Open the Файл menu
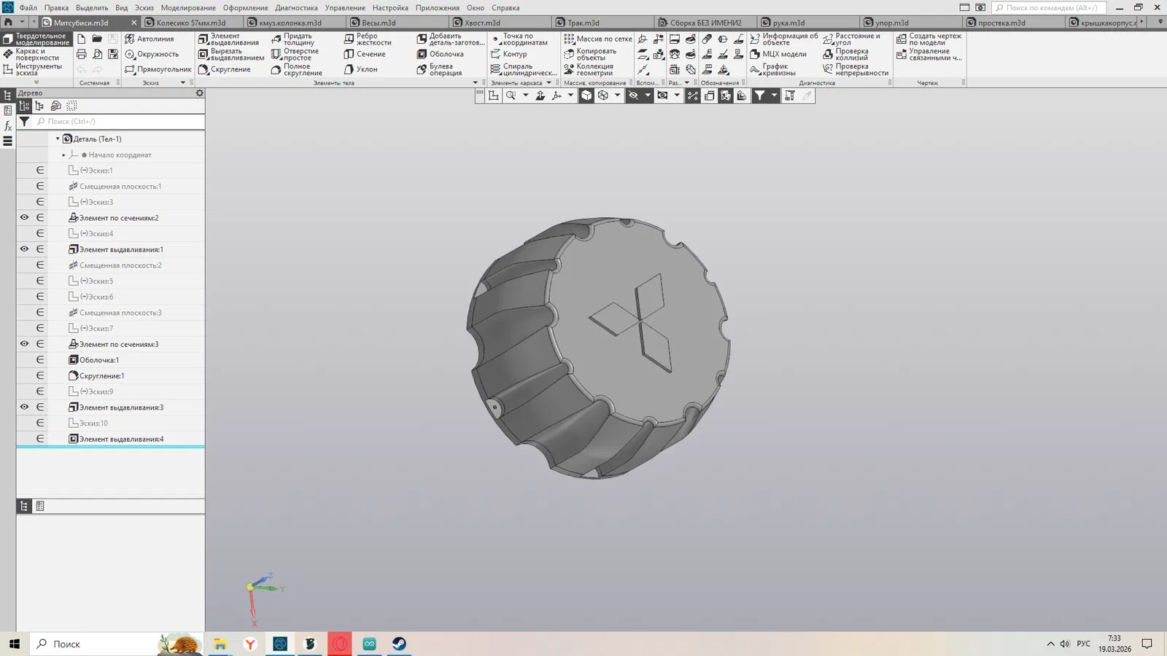This screenshot has width=1167, height=656. click(28, 7)
